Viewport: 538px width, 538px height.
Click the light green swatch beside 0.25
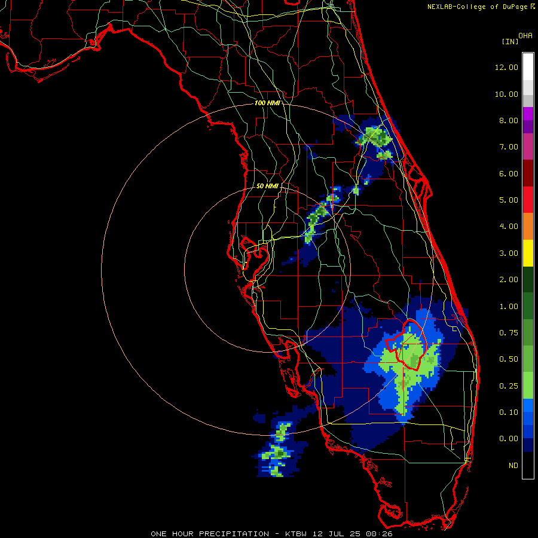pos(528,386)
